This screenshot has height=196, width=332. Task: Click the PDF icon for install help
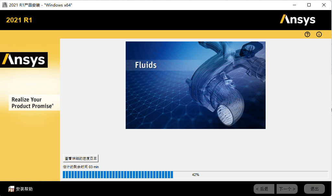11,189
